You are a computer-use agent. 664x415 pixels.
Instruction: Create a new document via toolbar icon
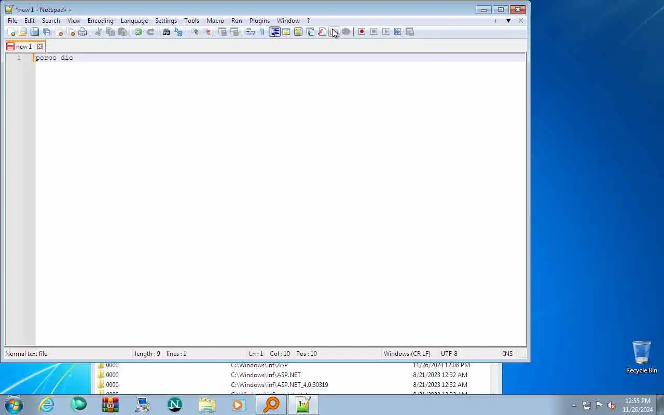11,32
